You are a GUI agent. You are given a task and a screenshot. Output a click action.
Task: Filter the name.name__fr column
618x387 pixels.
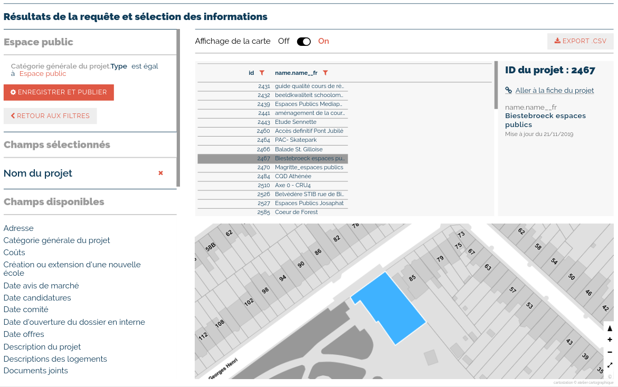(x=325, y=73)
